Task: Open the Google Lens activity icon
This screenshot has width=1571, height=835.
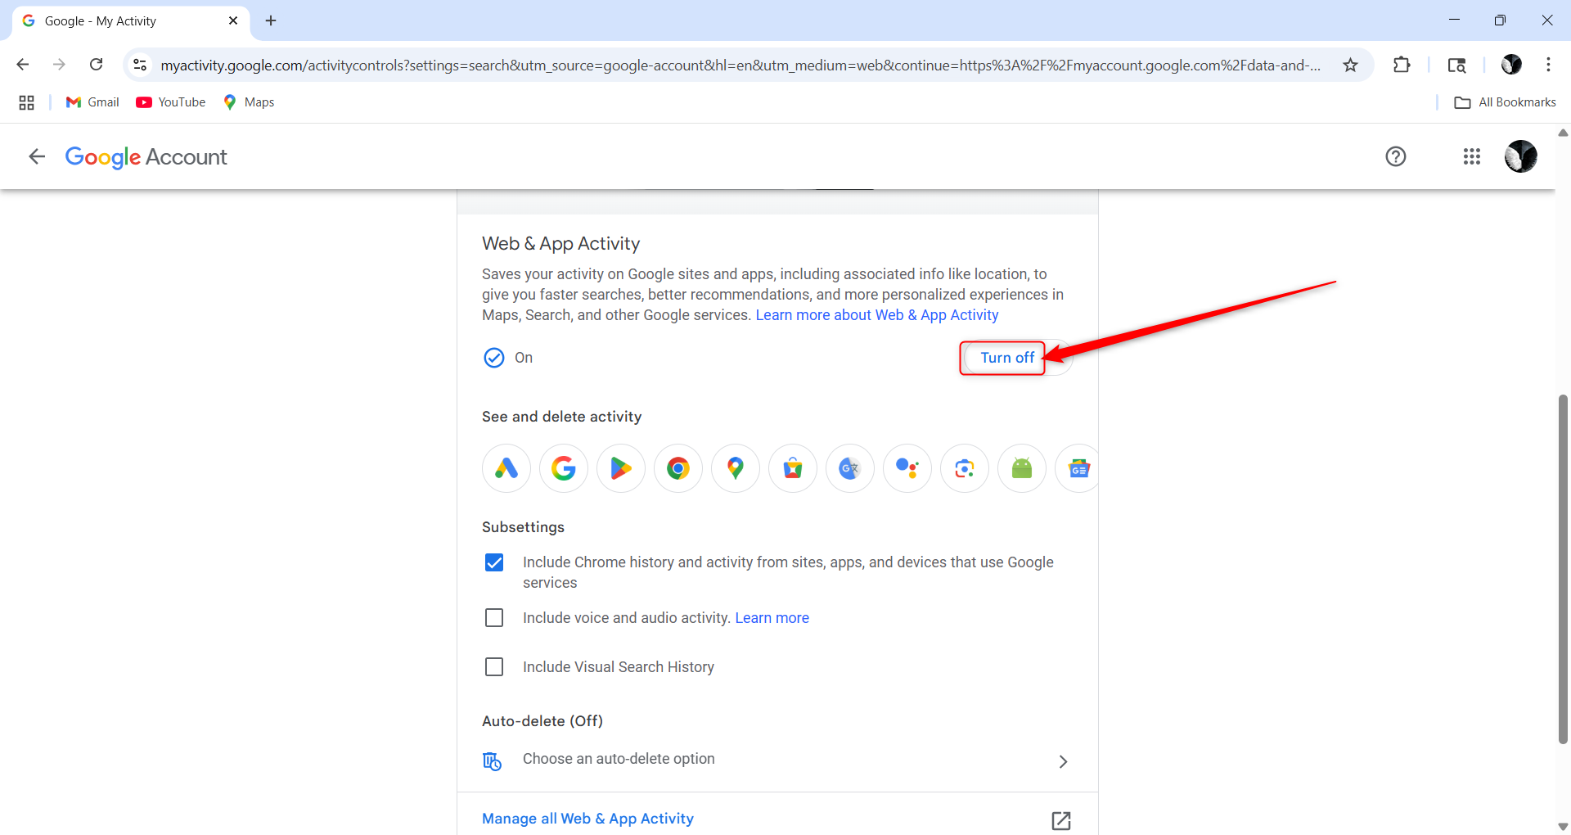Action: [x=965, y=468]
